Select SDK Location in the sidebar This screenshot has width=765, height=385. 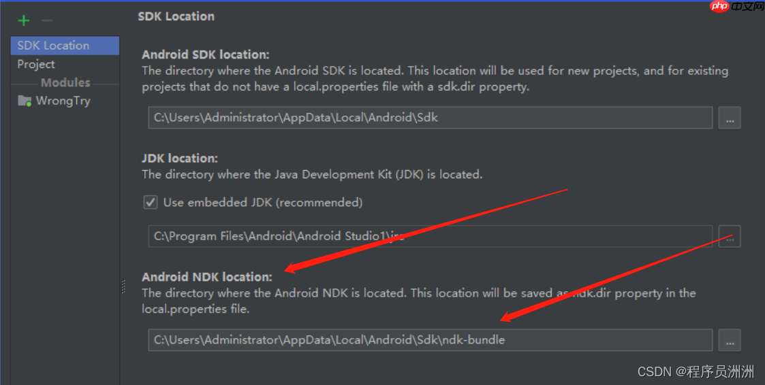click(65, 46)
